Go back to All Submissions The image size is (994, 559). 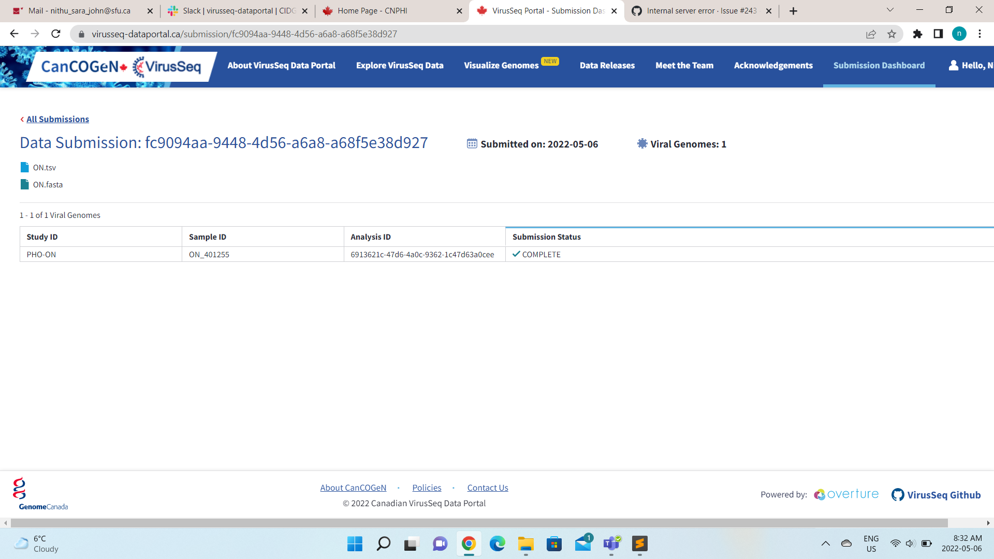pos(57,119)
